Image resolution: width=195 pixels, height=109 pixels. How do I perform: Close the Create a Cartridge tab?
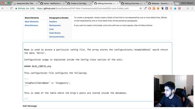91,3
